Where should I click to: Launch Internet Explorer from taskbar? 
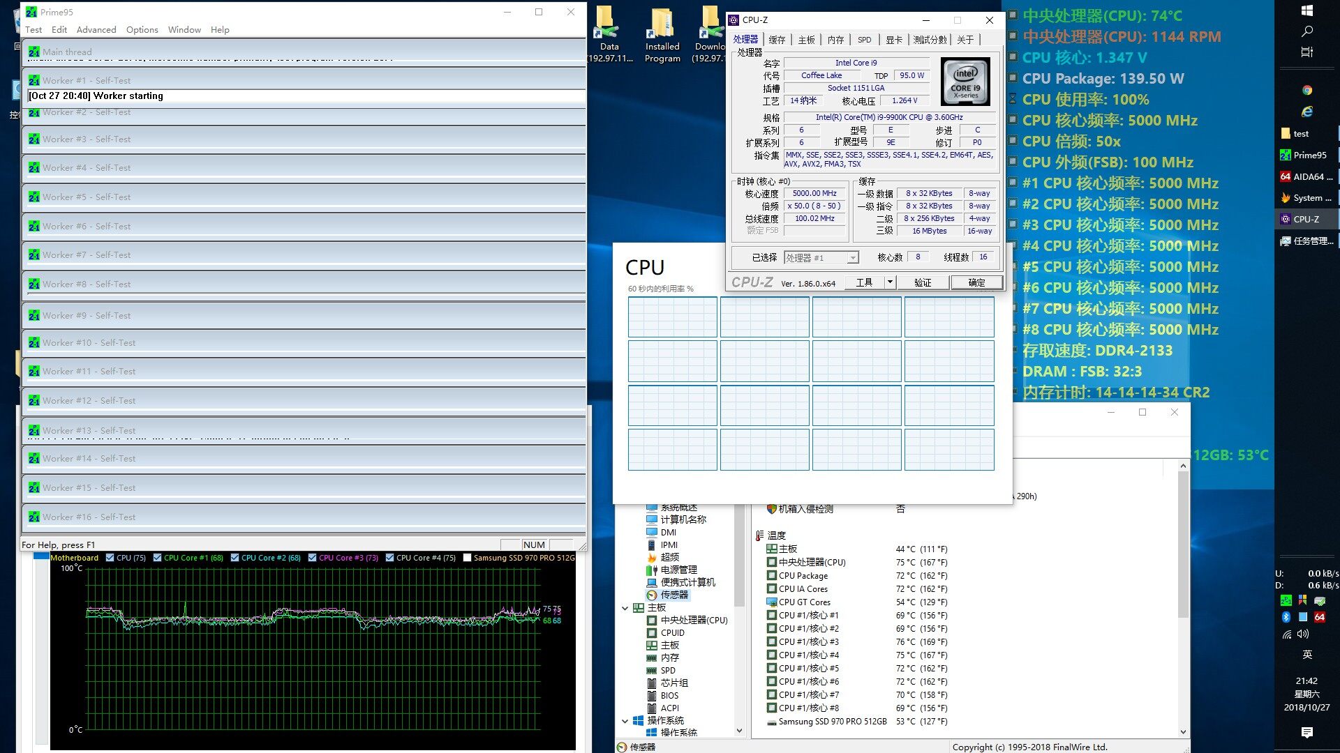tap(1307, 112)
